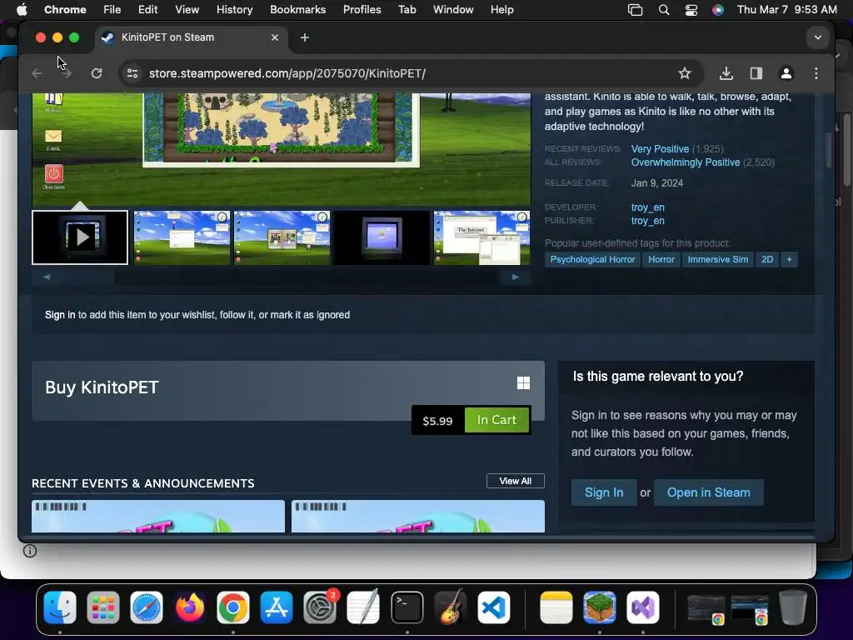Open a new tab with plus button

(x=305, y=37)
